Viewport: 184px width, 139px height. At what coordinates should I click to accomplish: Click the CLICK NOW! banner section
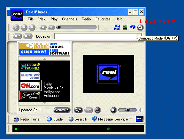(x=34, y=52)
